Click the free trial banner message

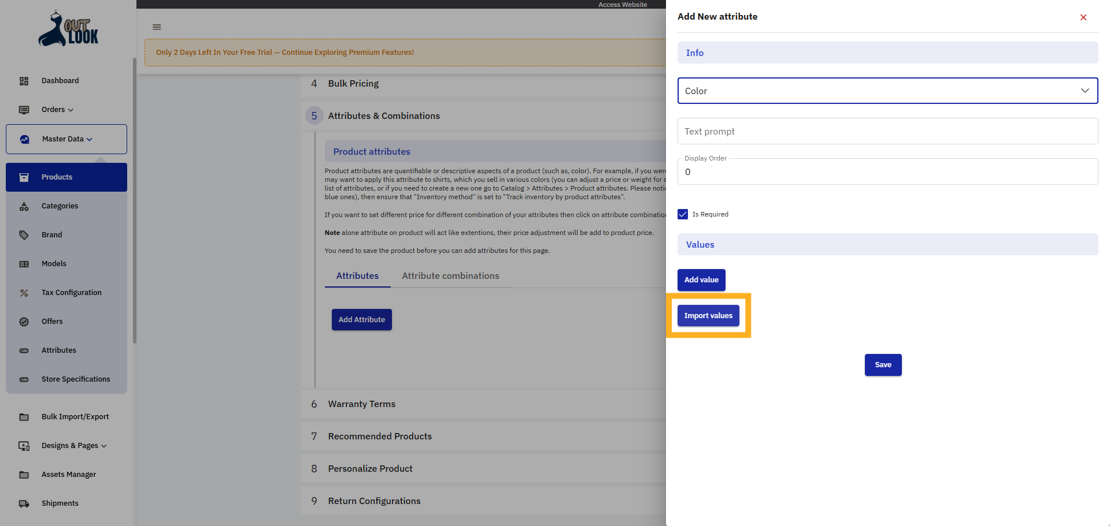[x=285, y=53]
